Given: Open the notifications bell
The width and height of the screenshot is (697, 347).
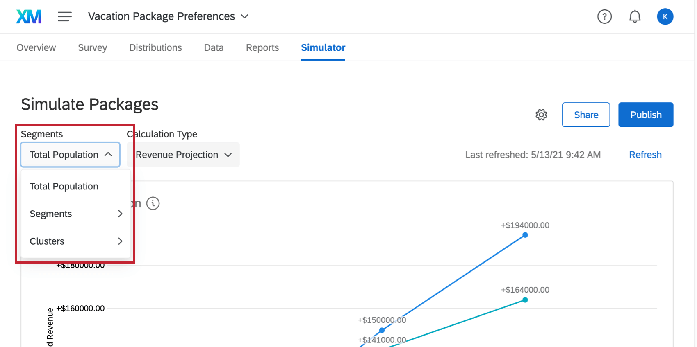Looking at the screenshot, I should [x=635, y=16].
